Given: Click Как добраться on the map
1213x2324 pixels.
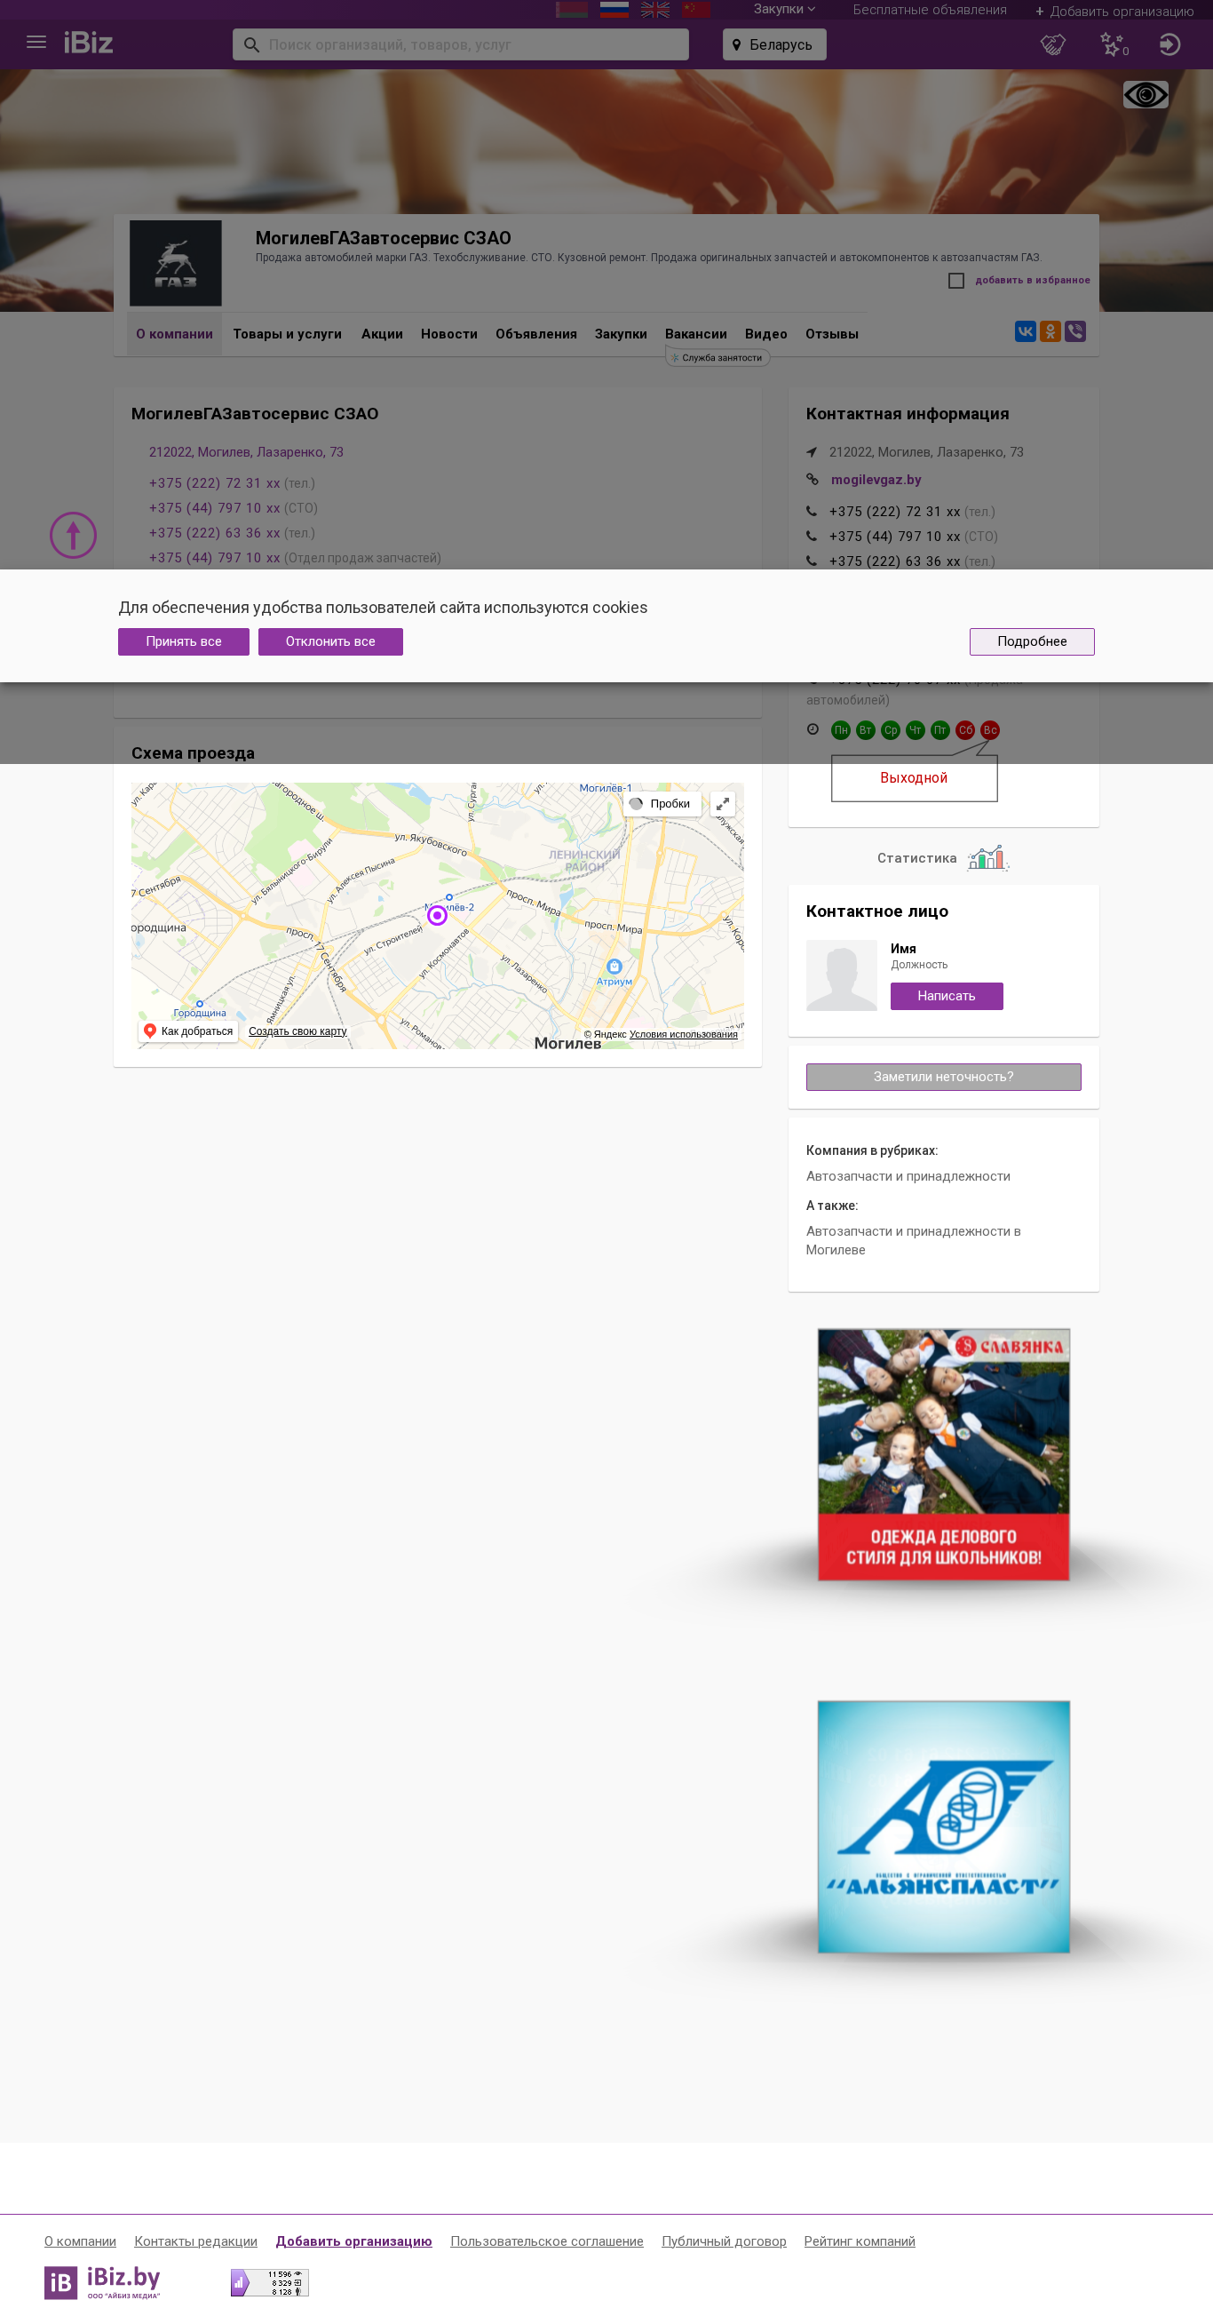Looking at the screenshot, I should coord(188,1031).
